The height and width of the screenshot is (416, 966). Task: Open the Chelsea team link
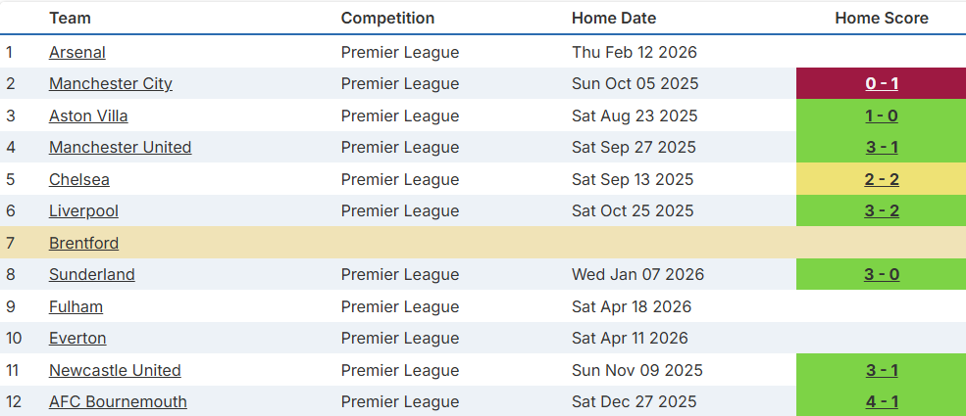(79, 179)
